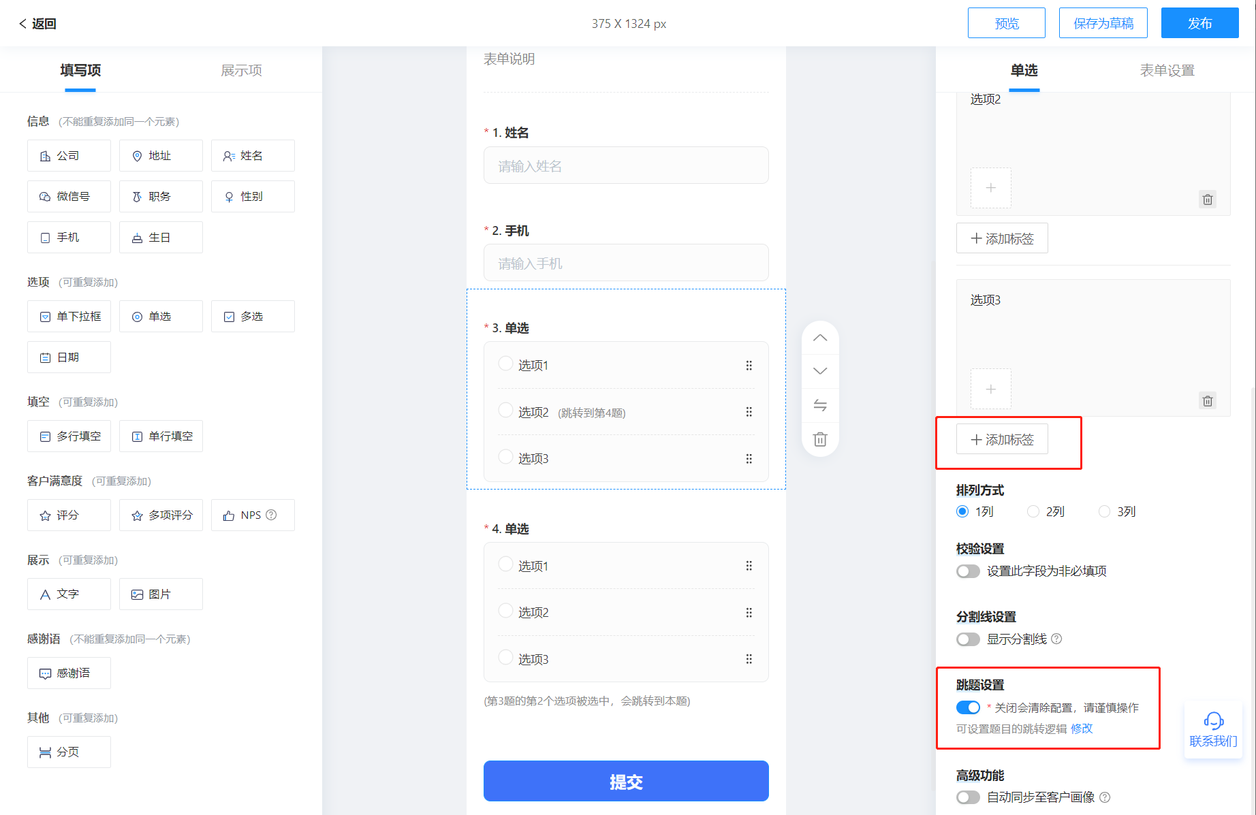Add the 性别 gender field
The height and width of the screenshot is (815, 1256).
(253, 197)
